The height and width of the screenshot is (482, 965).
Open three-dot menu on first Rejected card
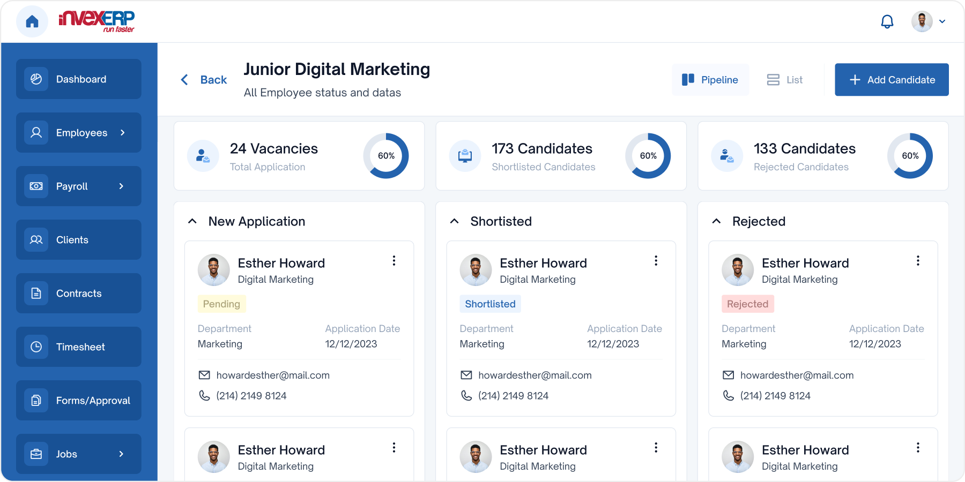(x=918, y=261)
